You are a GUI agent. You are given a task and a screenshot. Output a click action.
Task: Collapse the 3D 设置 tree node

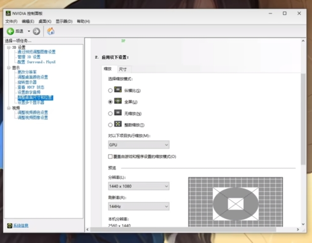pos(8,48)
